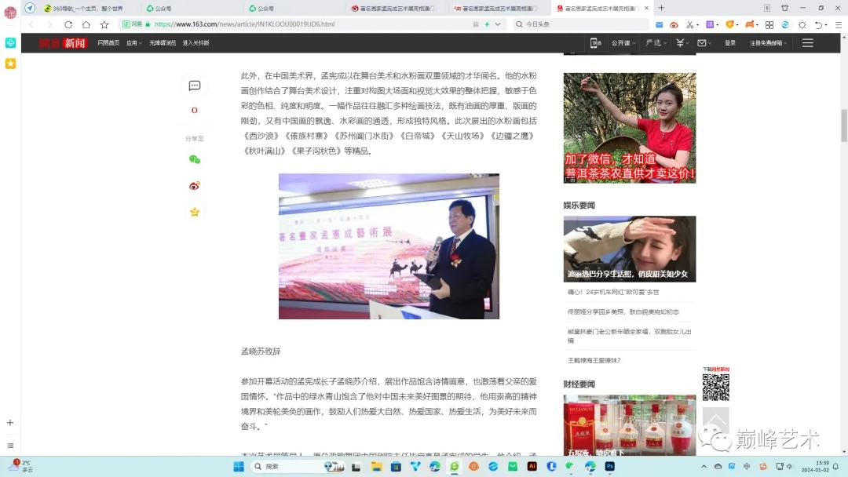Share the article to WeChat via green icon
Screen dimensions: 848x477
click(194, 159)
